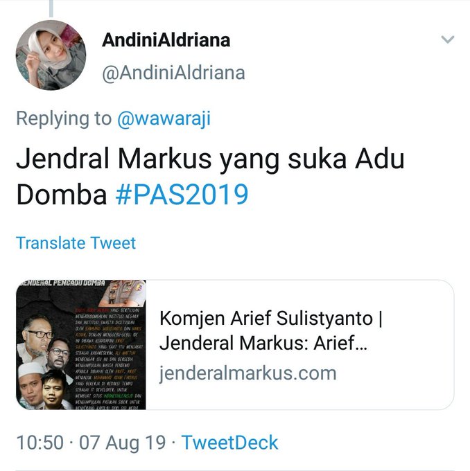Open the #PAS2019 hashtag
The height and width of the screenshot is (471, 470).
pyautogui.click(x=182, y=195)
